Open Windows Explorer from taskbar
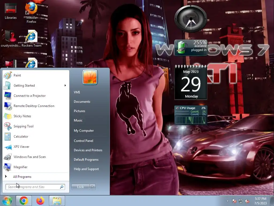Screen dimensions: 274x206 point(57,201)
